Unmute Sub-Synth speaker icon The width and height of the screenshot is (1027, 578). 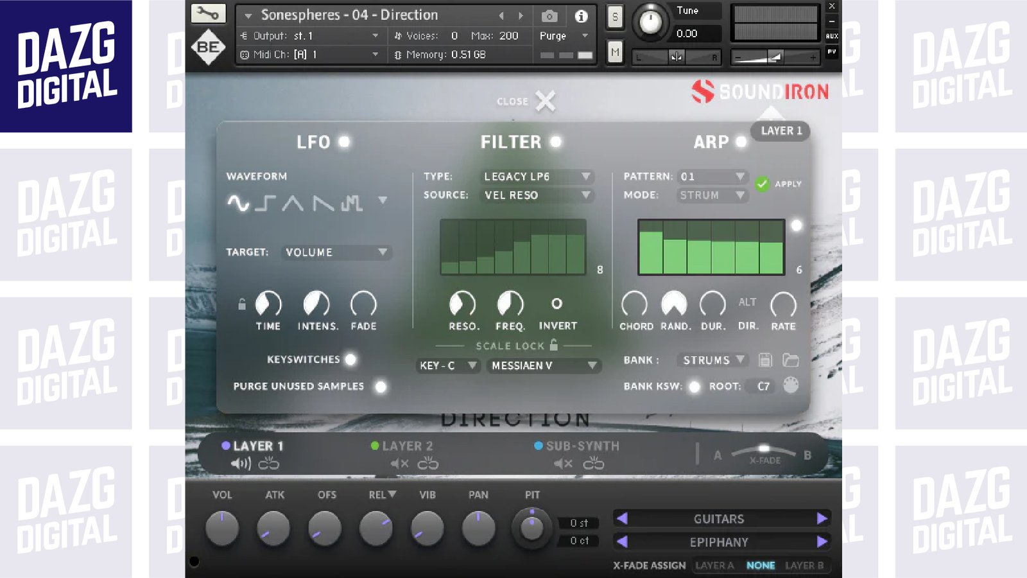(563, 463)
